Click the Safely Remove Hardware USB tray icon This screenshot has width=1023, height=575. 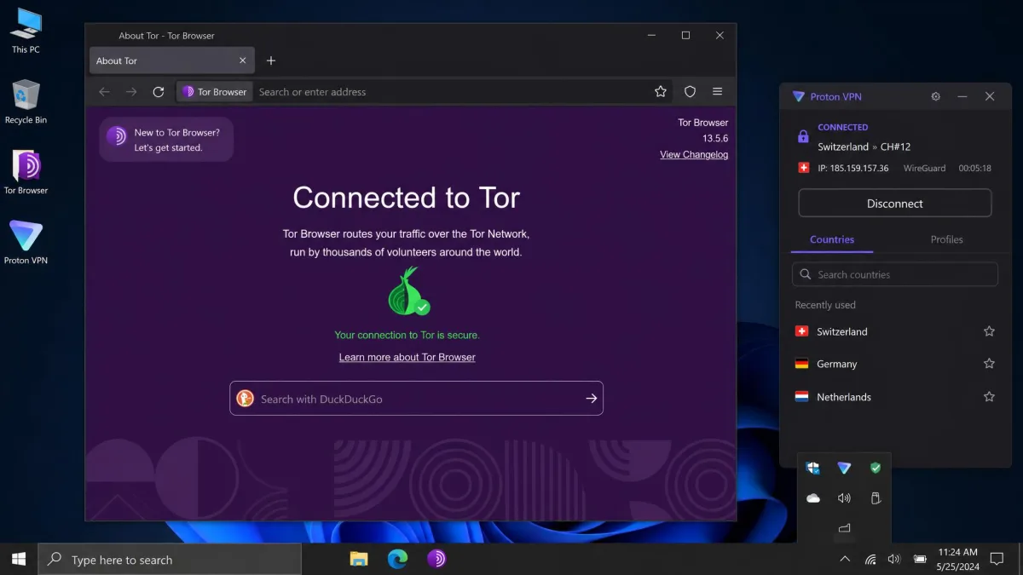tap(875, 498)
